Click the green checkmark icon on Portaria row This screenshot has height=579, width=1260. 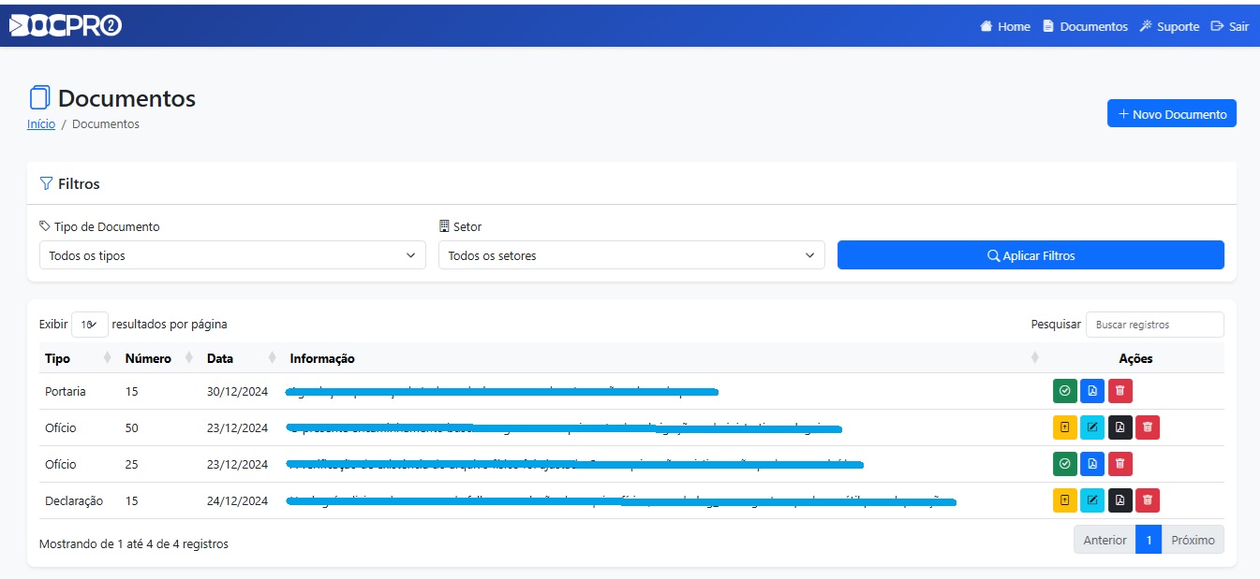[x=1064, y=391]
